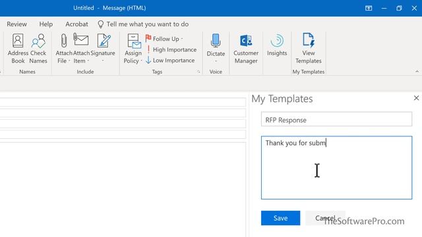Open the Attach File paperclip menu

coord(64,49)
